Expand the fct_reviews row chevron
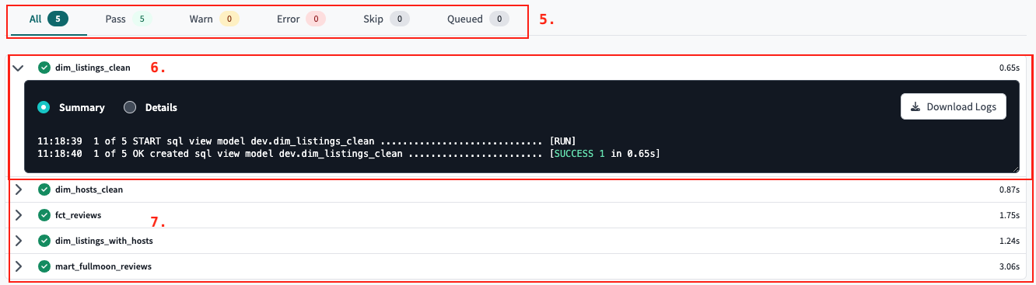1036x285 pixels. point(19,215)
